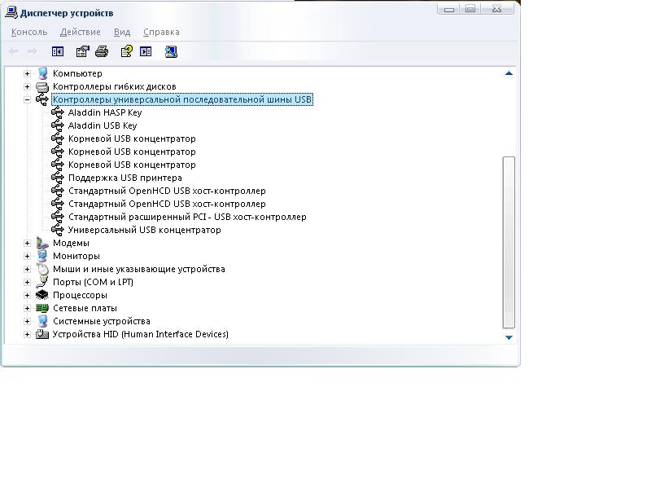Click the Универсальный USB концентратор icon
The height and width of the screenshot is (497, 651).
[57, 230]
